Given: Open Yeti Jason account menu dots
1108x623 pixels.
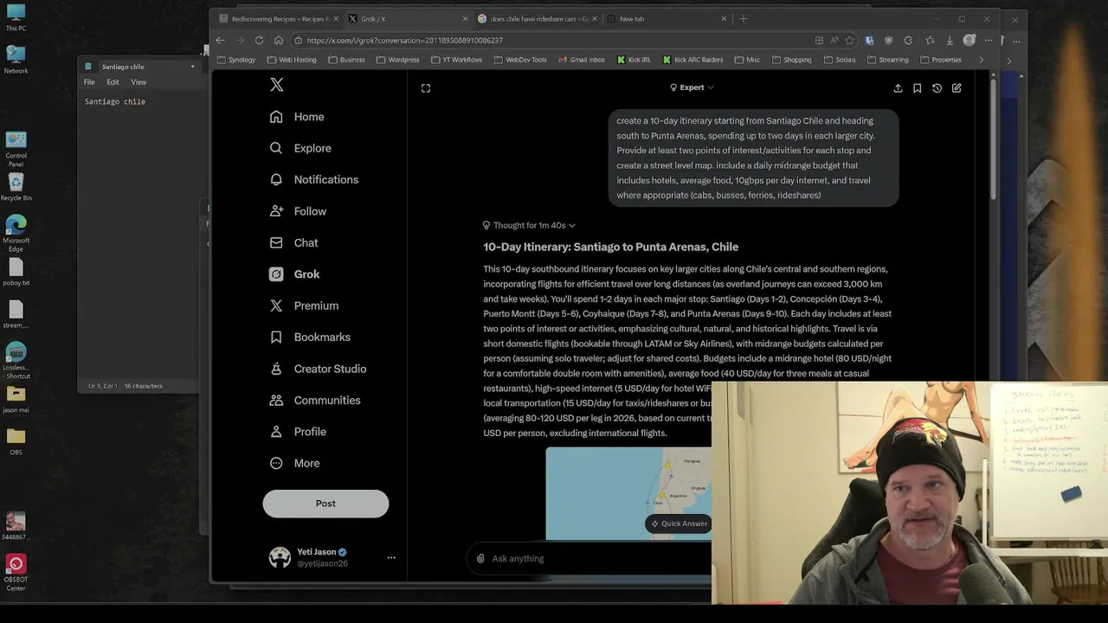Looking at the screenshot, I should click(x=391, y=558).
